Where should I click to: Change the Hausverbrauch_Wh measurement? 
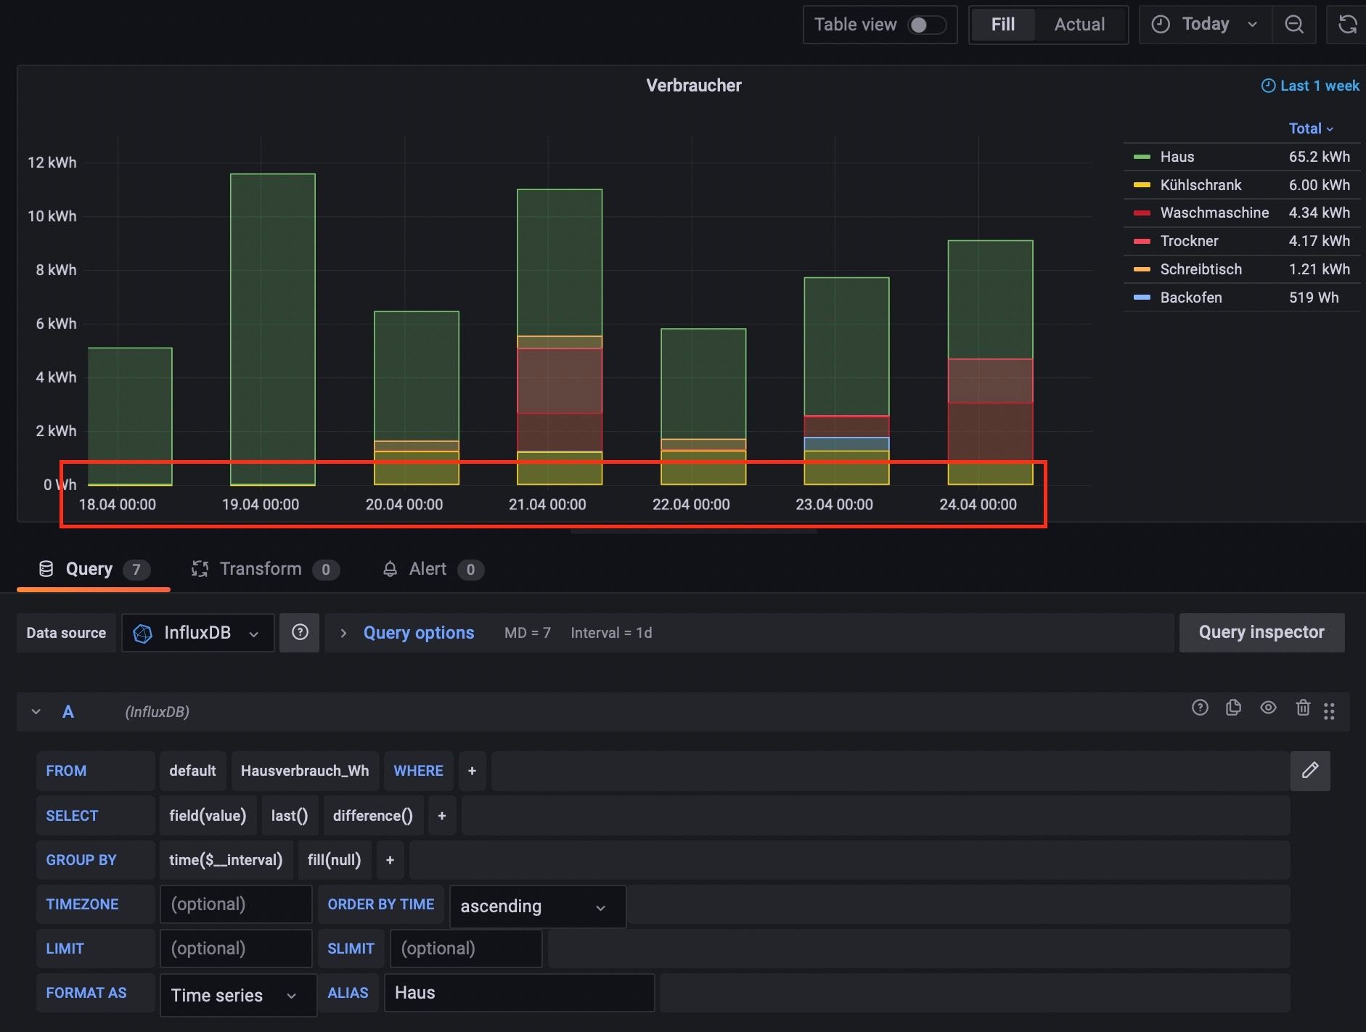[305, 771]
